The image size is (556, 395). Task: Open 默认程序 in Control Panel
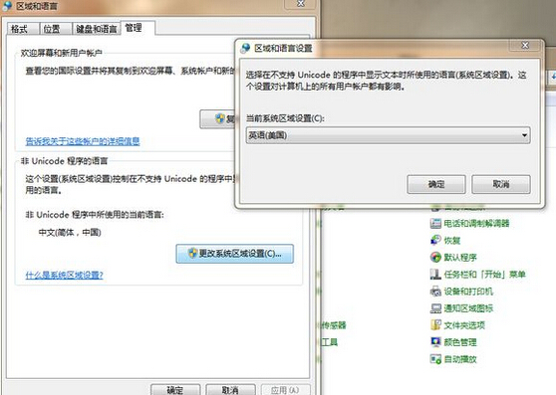pyautogui.click(x=460, y=258)
